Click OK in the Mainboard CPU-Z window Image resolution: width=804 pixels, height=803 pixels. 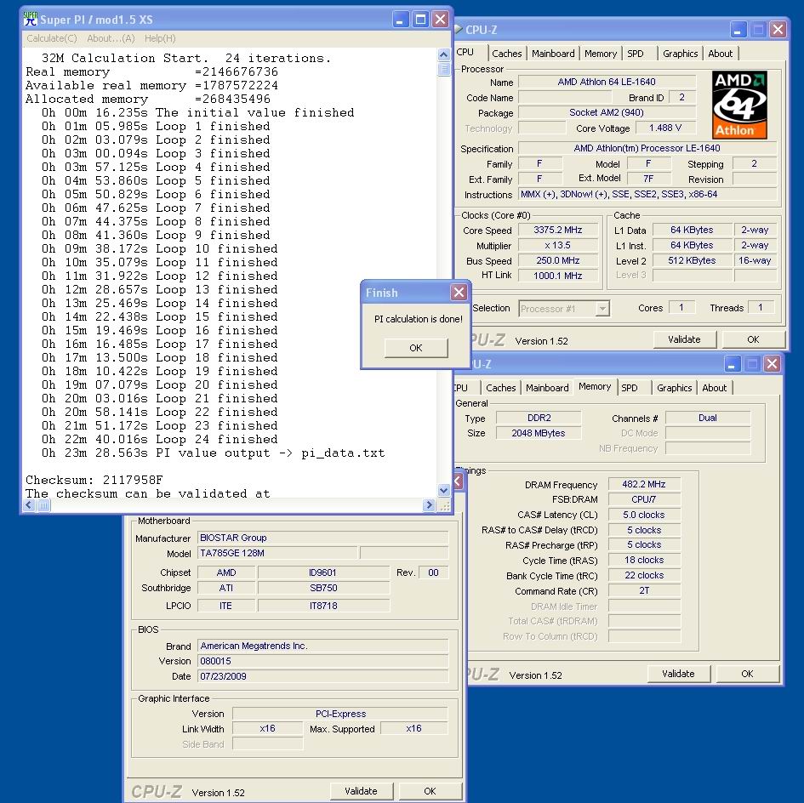tap(430, 791)
